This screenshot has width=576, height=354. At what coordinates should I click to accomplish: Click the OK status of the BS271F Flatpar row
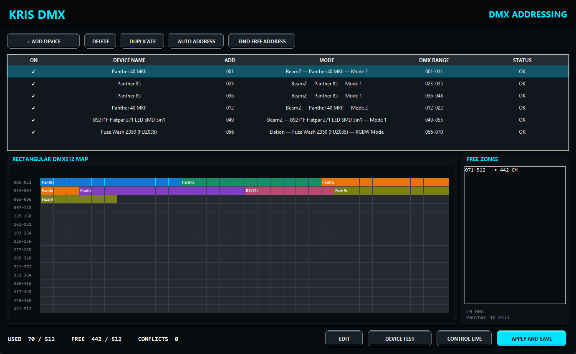click(x=522, y=120)
